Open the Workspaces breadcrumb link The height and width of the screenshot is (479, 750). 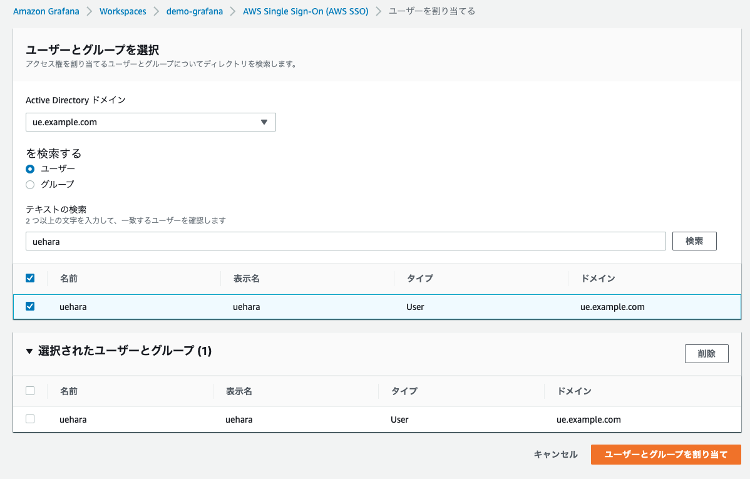tap(123, 11)
